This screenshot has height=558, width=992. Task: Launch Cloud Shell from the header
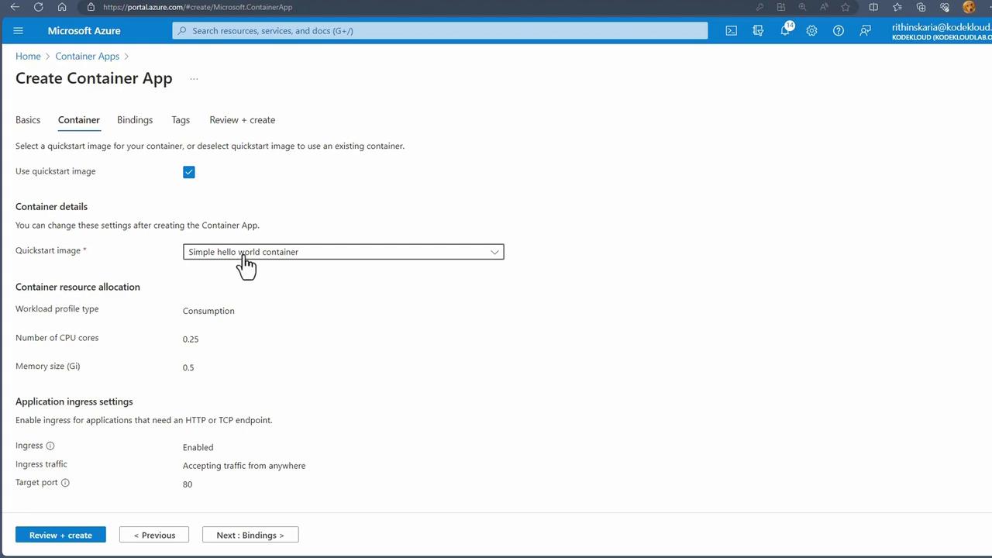(731, 31)
